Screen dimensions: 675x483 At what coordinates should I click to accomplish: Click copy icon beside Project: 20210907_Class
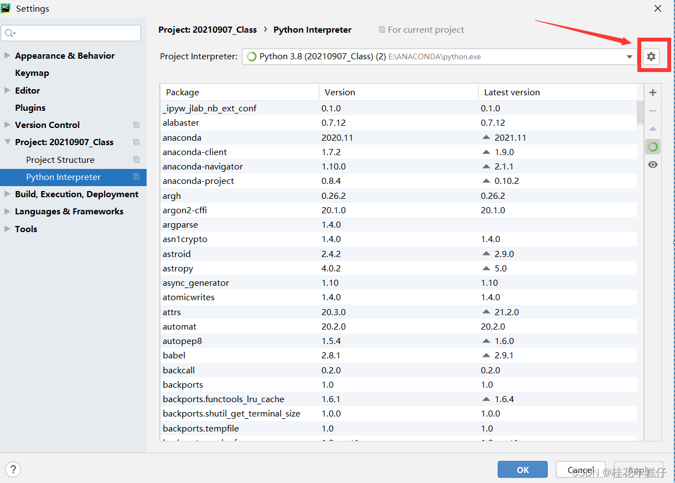click(x=136, y=142)
